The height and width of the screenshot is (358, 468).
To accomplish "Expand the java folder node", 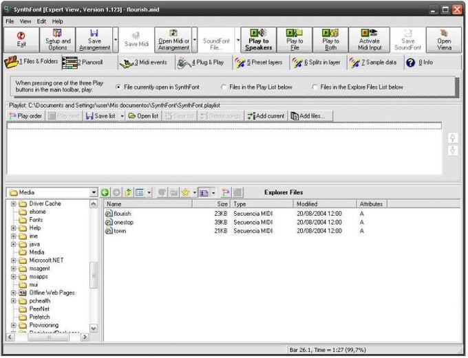I will click(x=14, y=245).
